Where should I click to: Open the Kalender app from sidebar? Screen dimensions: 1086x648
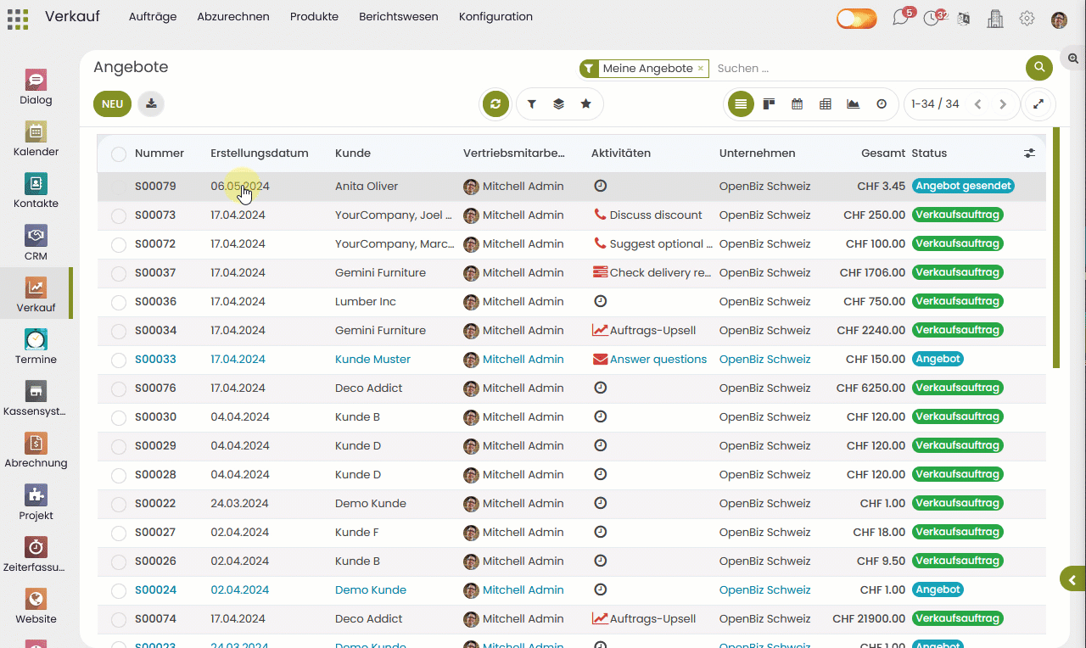(35, 138)
